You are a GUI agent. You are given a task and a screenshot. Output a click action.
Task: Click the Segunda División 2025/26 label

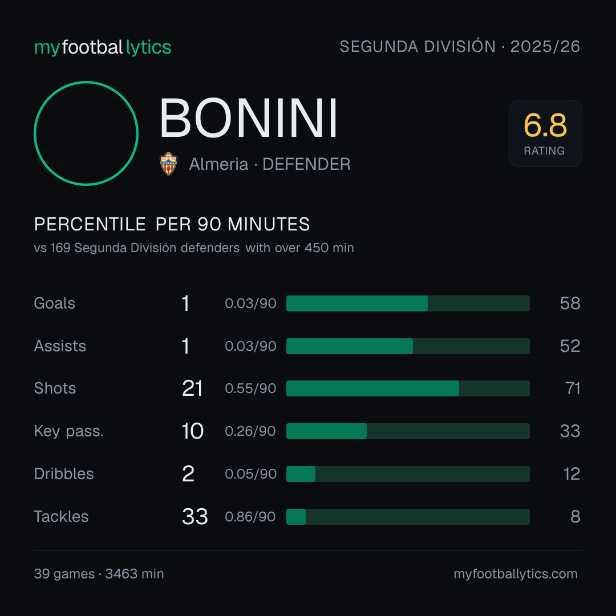click(x=460, y=47)
